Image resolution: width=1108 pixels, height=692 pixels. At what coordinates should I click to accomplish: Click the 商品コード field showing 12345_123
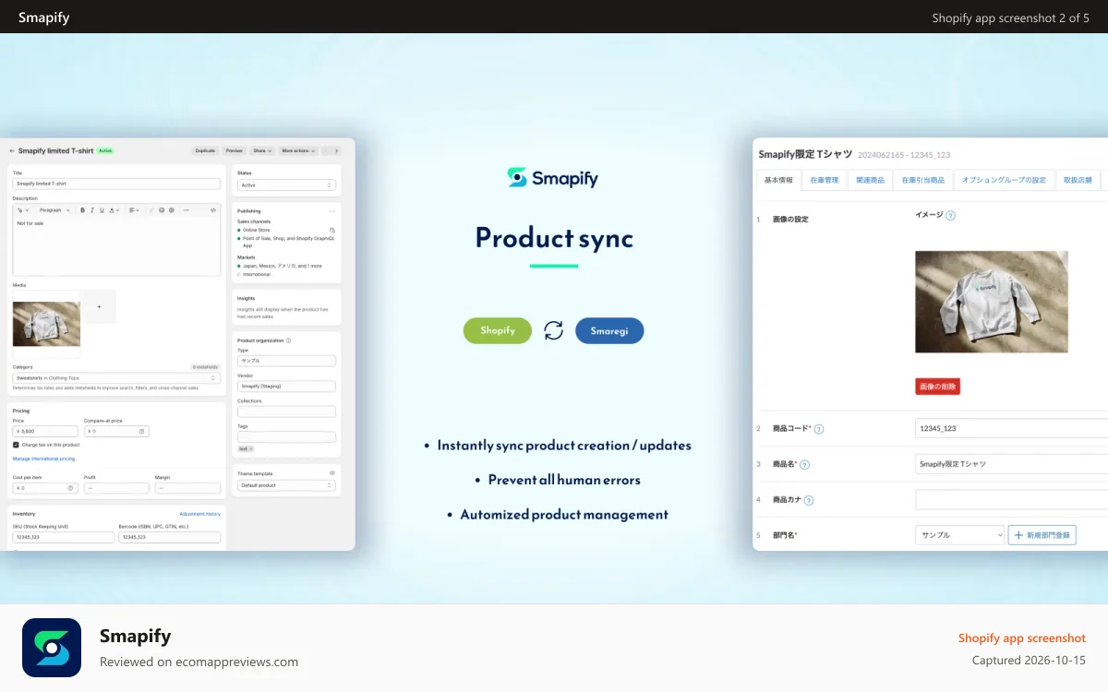[1012, 428]
